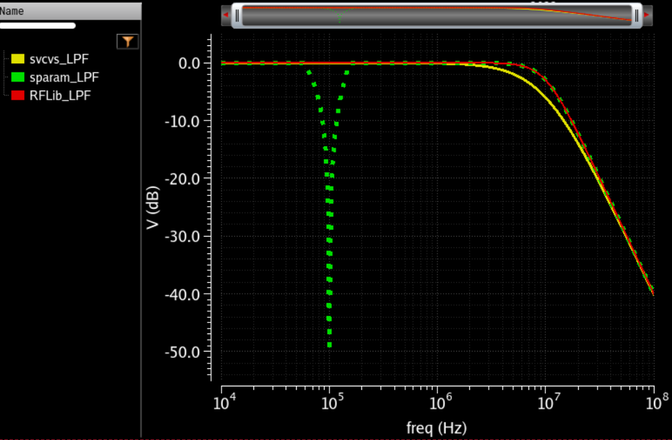Screen dimensions: 672x440
Task: Click the middle of the zoom overview strip
Action: tap(437, 15)
